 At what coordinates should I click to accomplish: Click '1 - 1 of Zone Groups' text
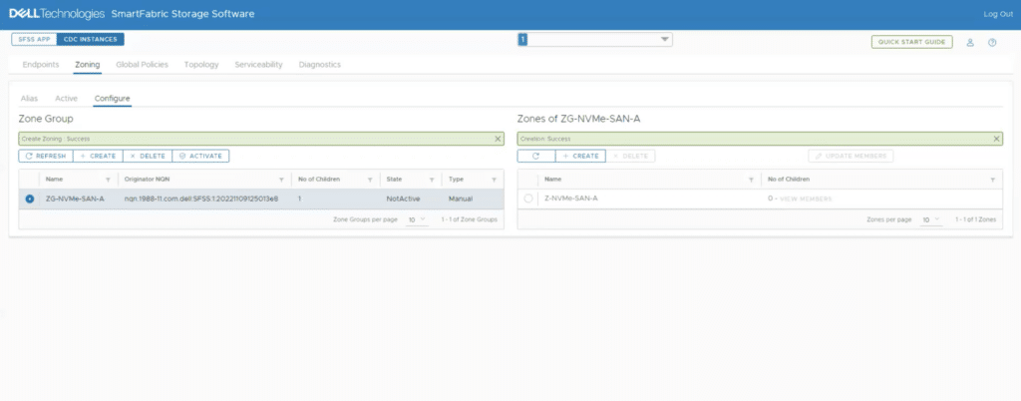point(469,220)
